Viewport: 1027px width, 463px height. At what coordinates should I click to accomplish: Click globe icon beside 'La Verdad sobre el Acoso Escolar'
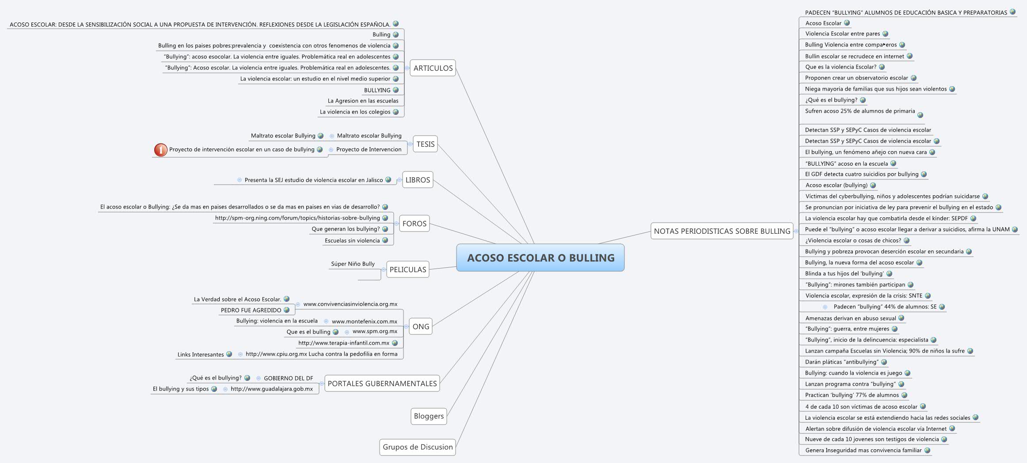tap(287, 299)
